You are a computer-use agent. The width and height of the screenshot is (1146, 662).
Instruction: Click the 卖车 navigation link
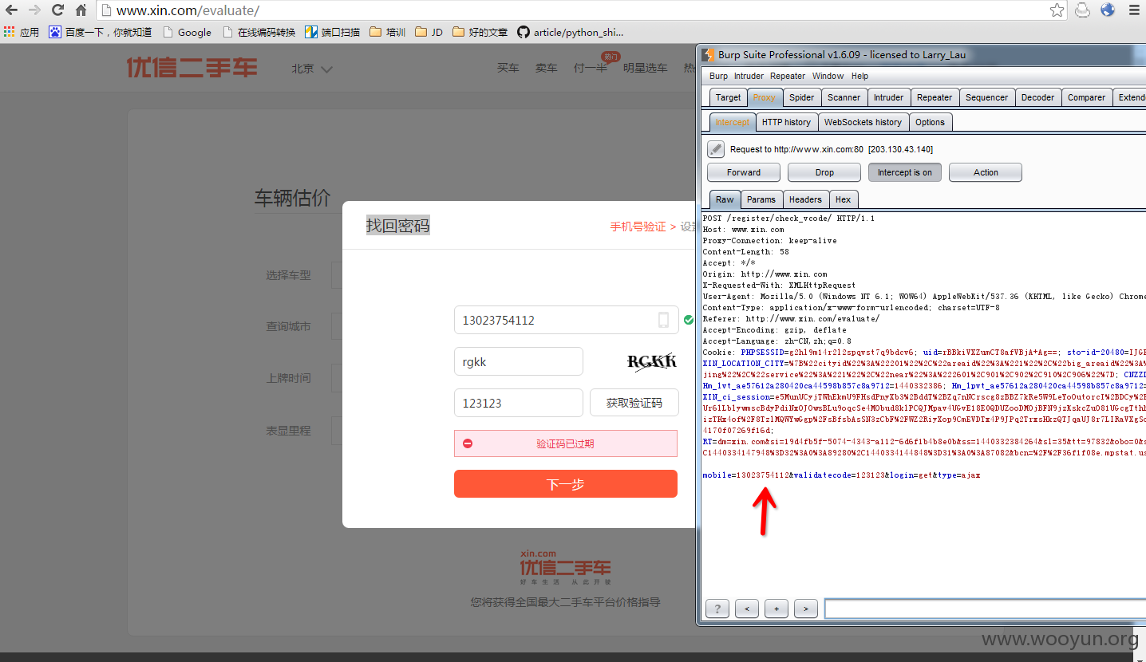[546, 69]
